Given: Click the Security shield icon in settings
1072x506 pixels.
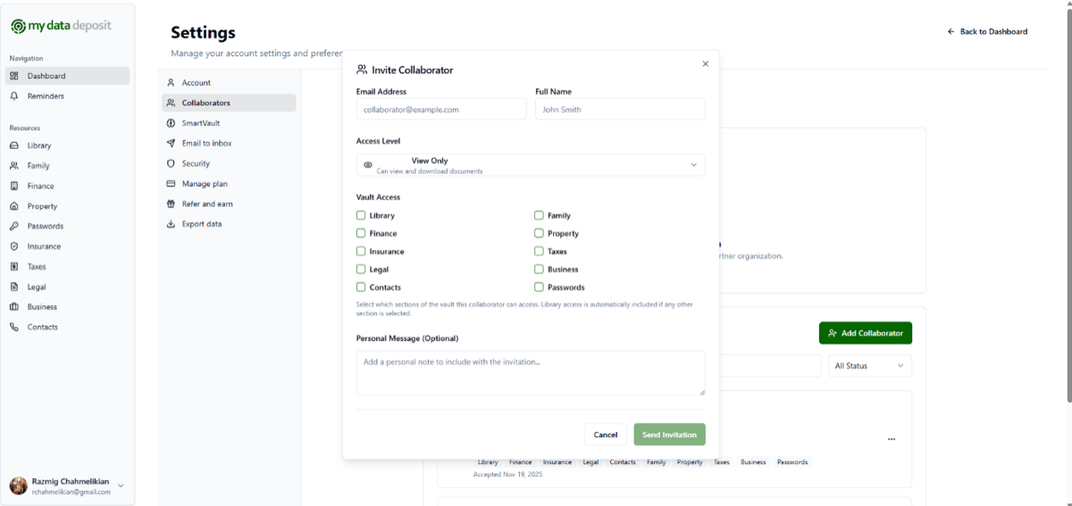Looking at the screenshot, I should coord(171,164).
